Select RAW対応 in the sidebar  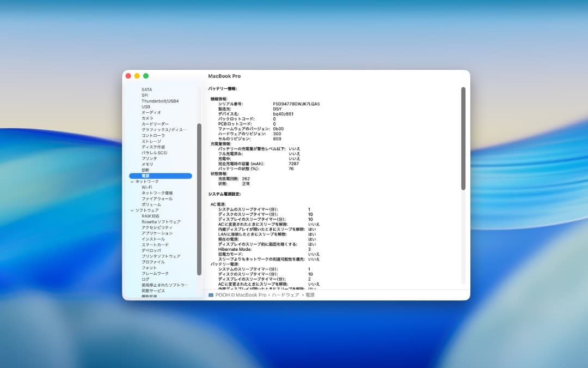pyautogui.click(x=150, y=216)
